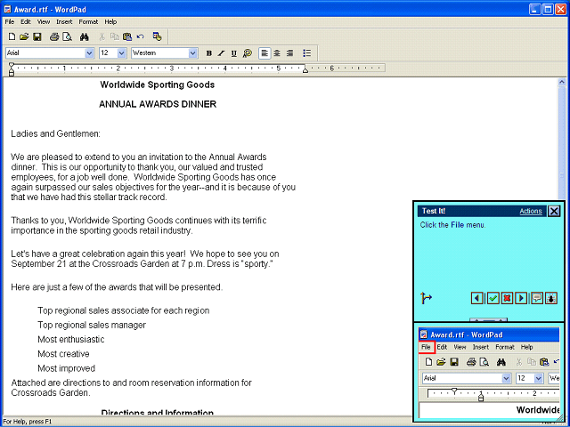
Task: Toggle Italic formatting
Action: click(221, 53)
